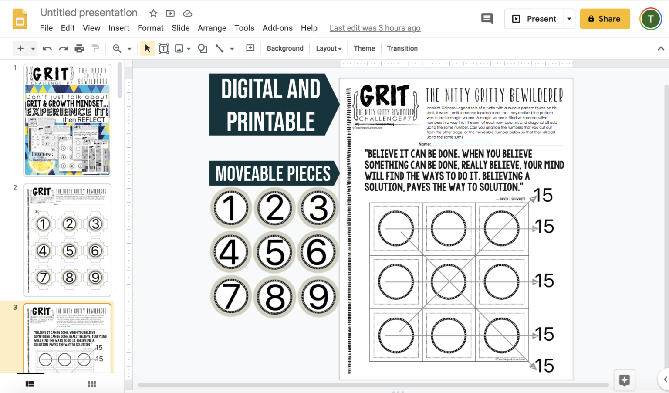The image size is (669, 393).
Task: Open the Add-ons menu
Action: tap(277, 28)
